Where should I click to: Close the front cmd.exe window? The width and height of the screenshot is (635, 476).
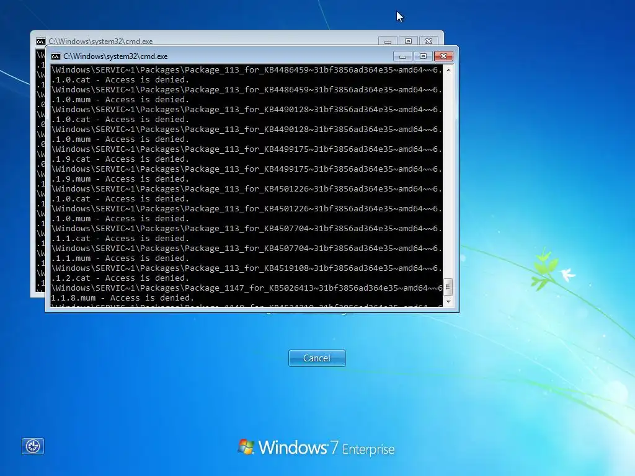[443, 56]
